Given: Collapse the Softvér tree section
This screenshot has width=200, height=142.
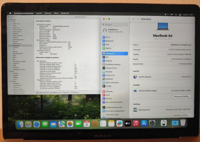Looking at the screenshot, I should 10,81.
